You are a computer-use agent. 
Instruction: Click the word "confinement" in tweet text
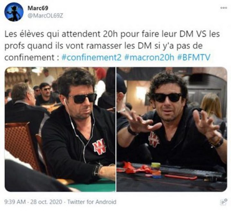tap(30, 57)
